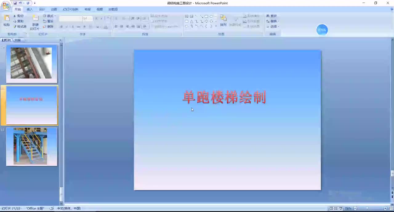Toggle bold formatting

(61, 27)
